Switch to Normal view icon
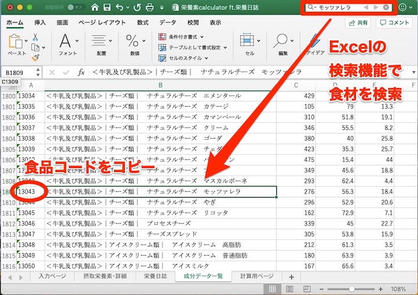Viewport: 418px width, 295px height. [272, 289]
